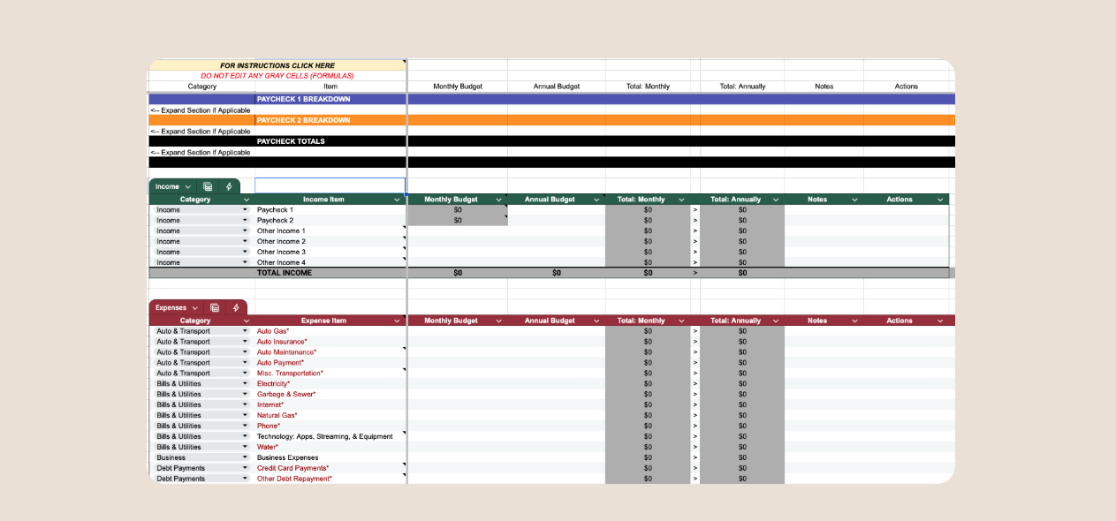The height and width of the screenshot is (521, 1116).
Task: Open the Expenses table name dropdown
Action: pos(194,307)
